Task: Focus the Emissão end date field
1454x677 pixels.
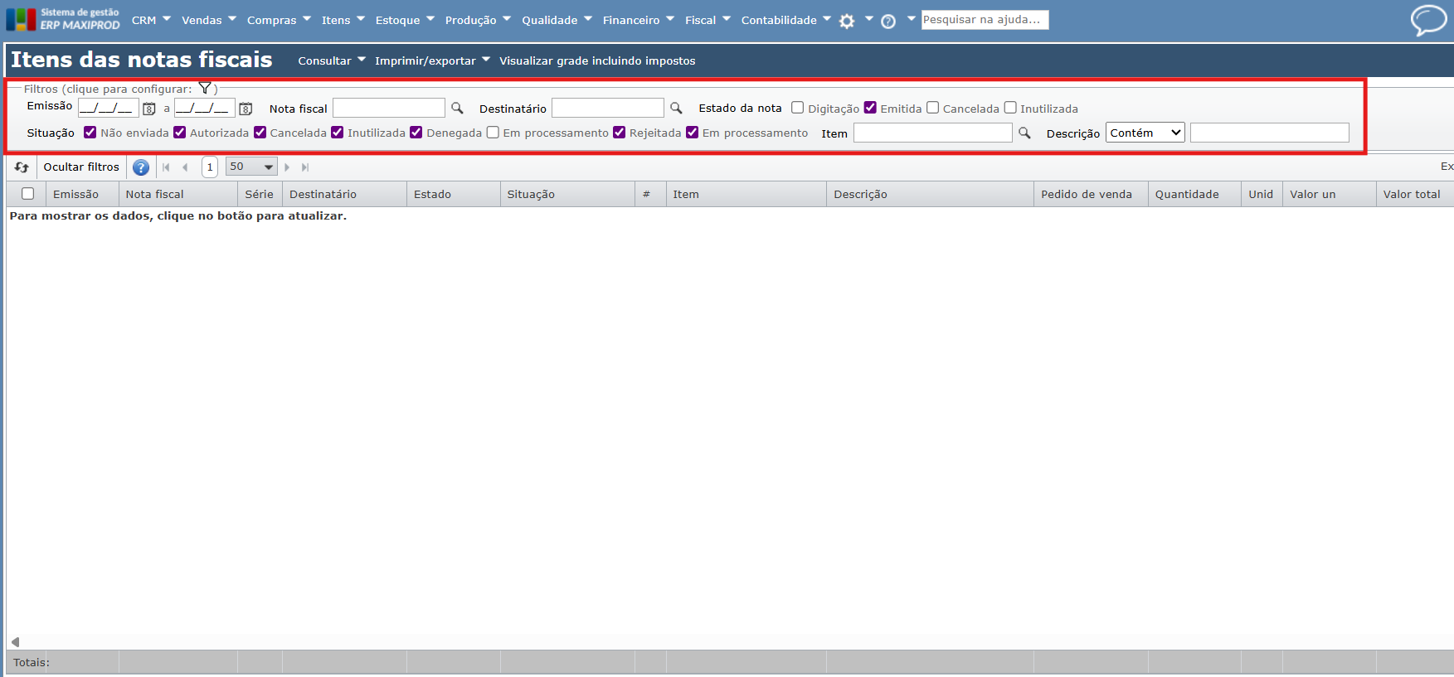Action: tap(204, 108)
